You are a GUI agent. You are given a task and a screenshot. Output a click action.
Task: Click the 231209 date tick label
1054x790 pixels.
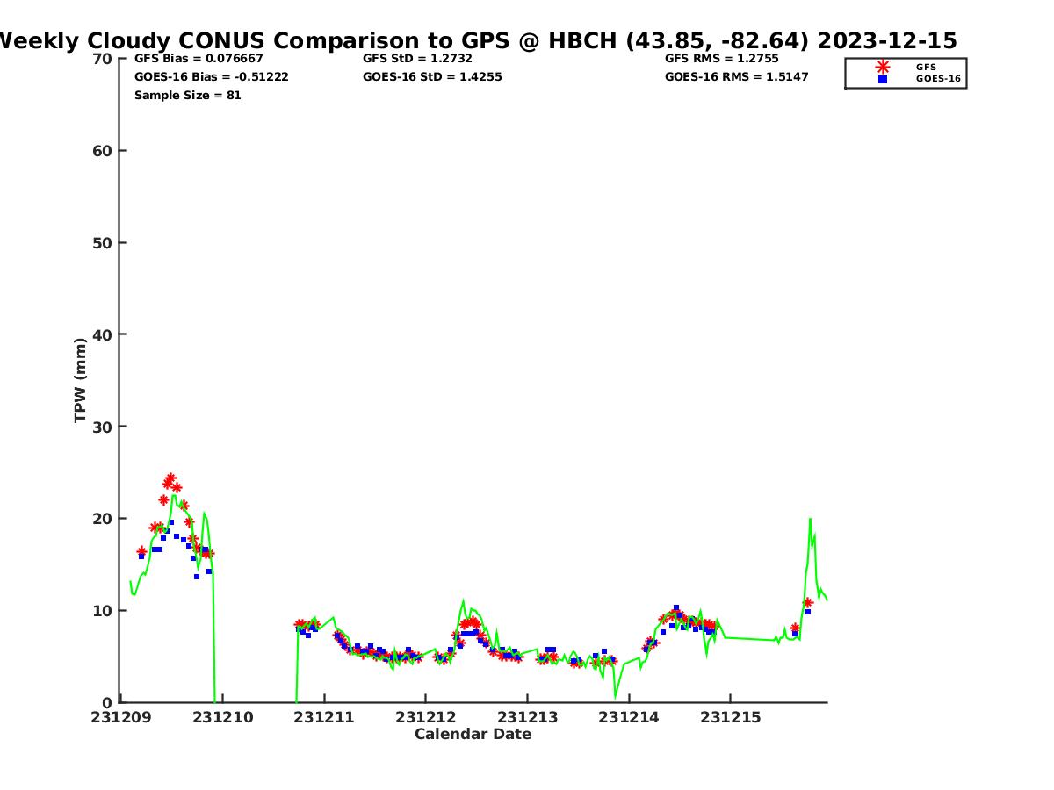coord(121,717)
